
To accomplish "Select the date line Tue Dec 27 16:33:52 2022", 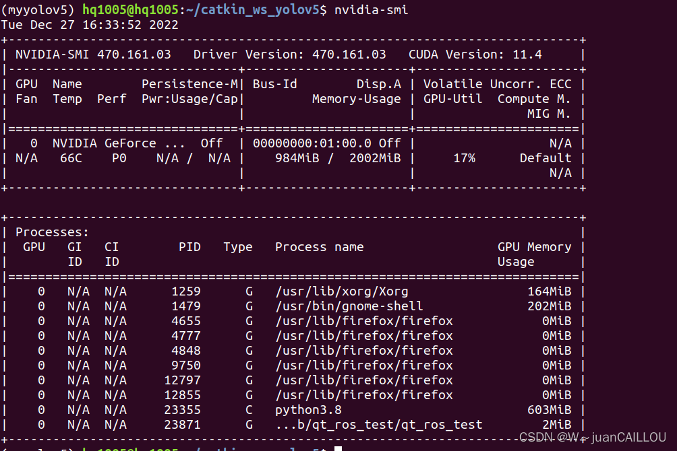I will point(90,25).
